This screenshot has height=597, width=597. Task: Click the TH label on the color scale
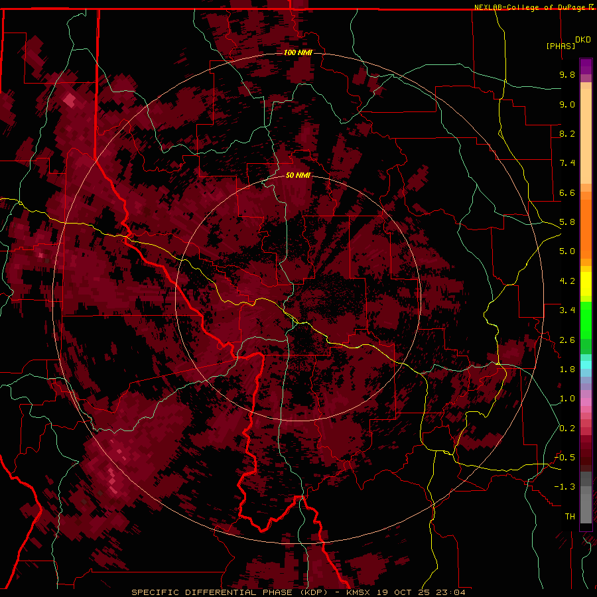click(x=570, y=517)
